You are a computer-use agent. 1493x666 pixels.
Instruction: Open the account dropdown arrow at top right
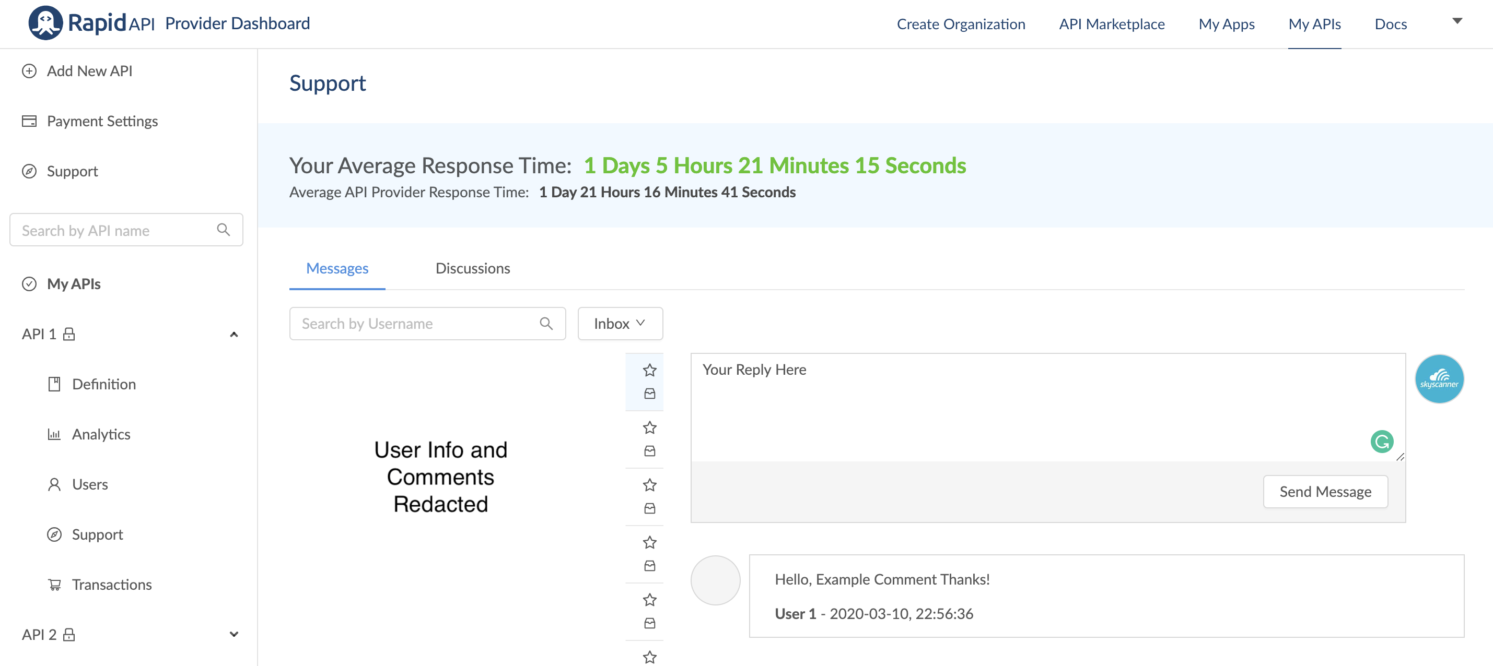1456,21
